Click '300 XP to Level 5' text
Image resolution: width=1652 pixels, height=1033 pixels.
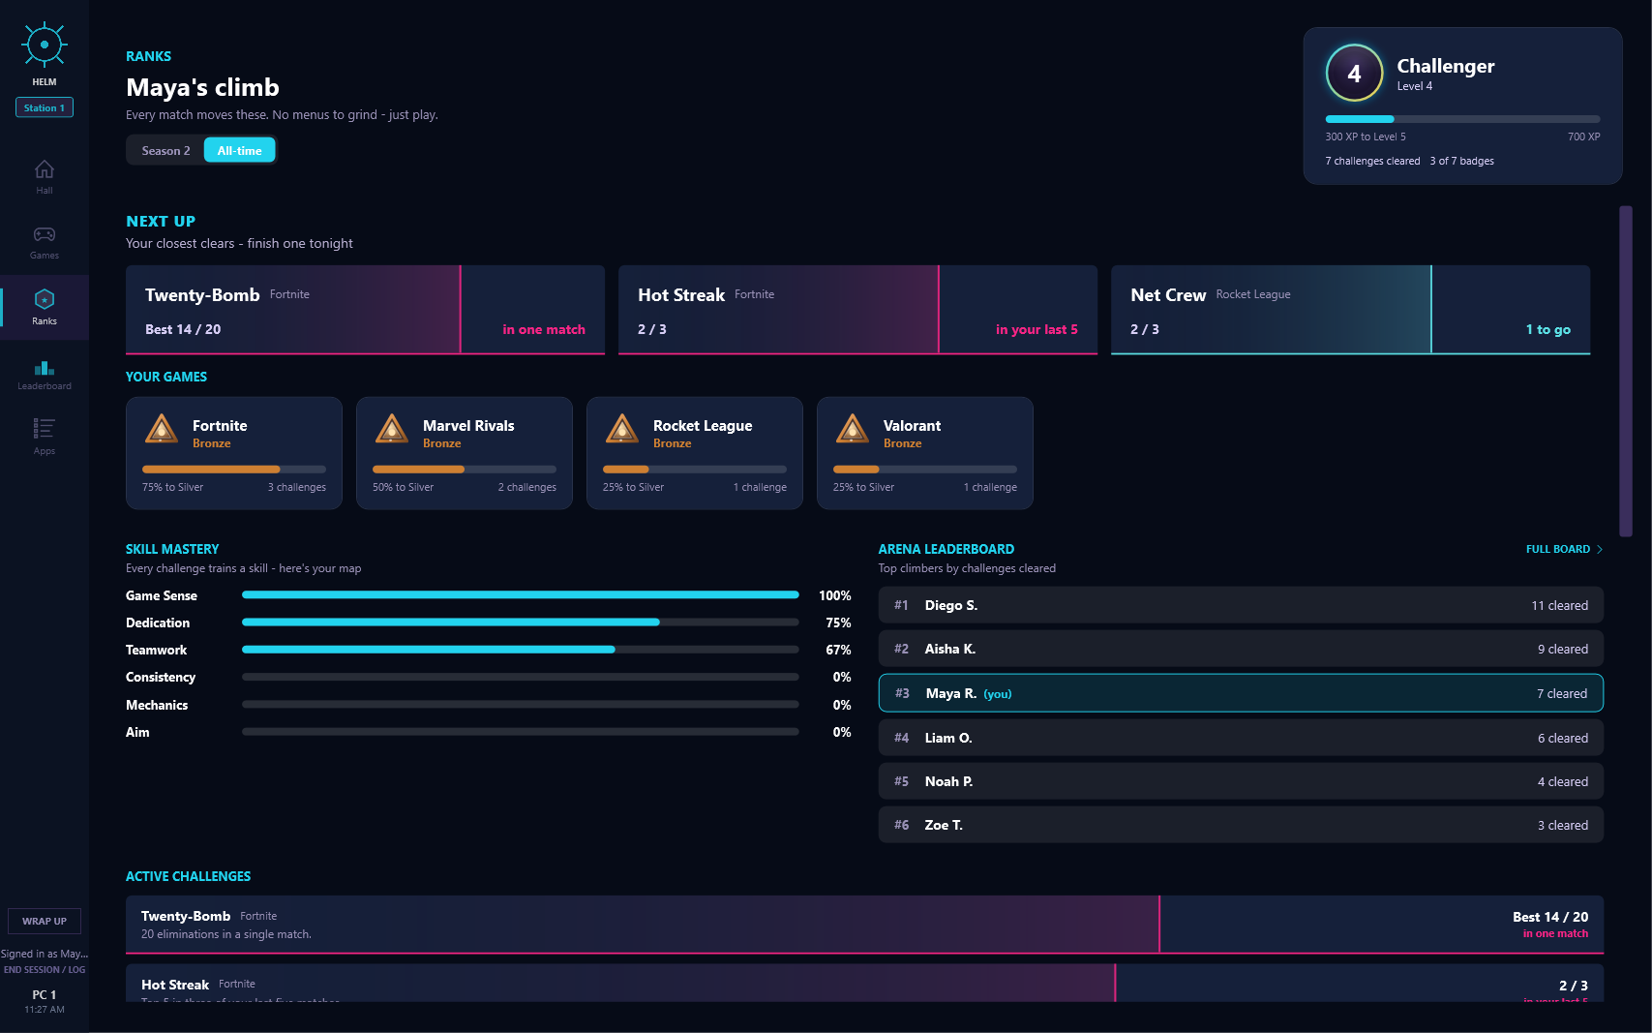coord(1366,137)
